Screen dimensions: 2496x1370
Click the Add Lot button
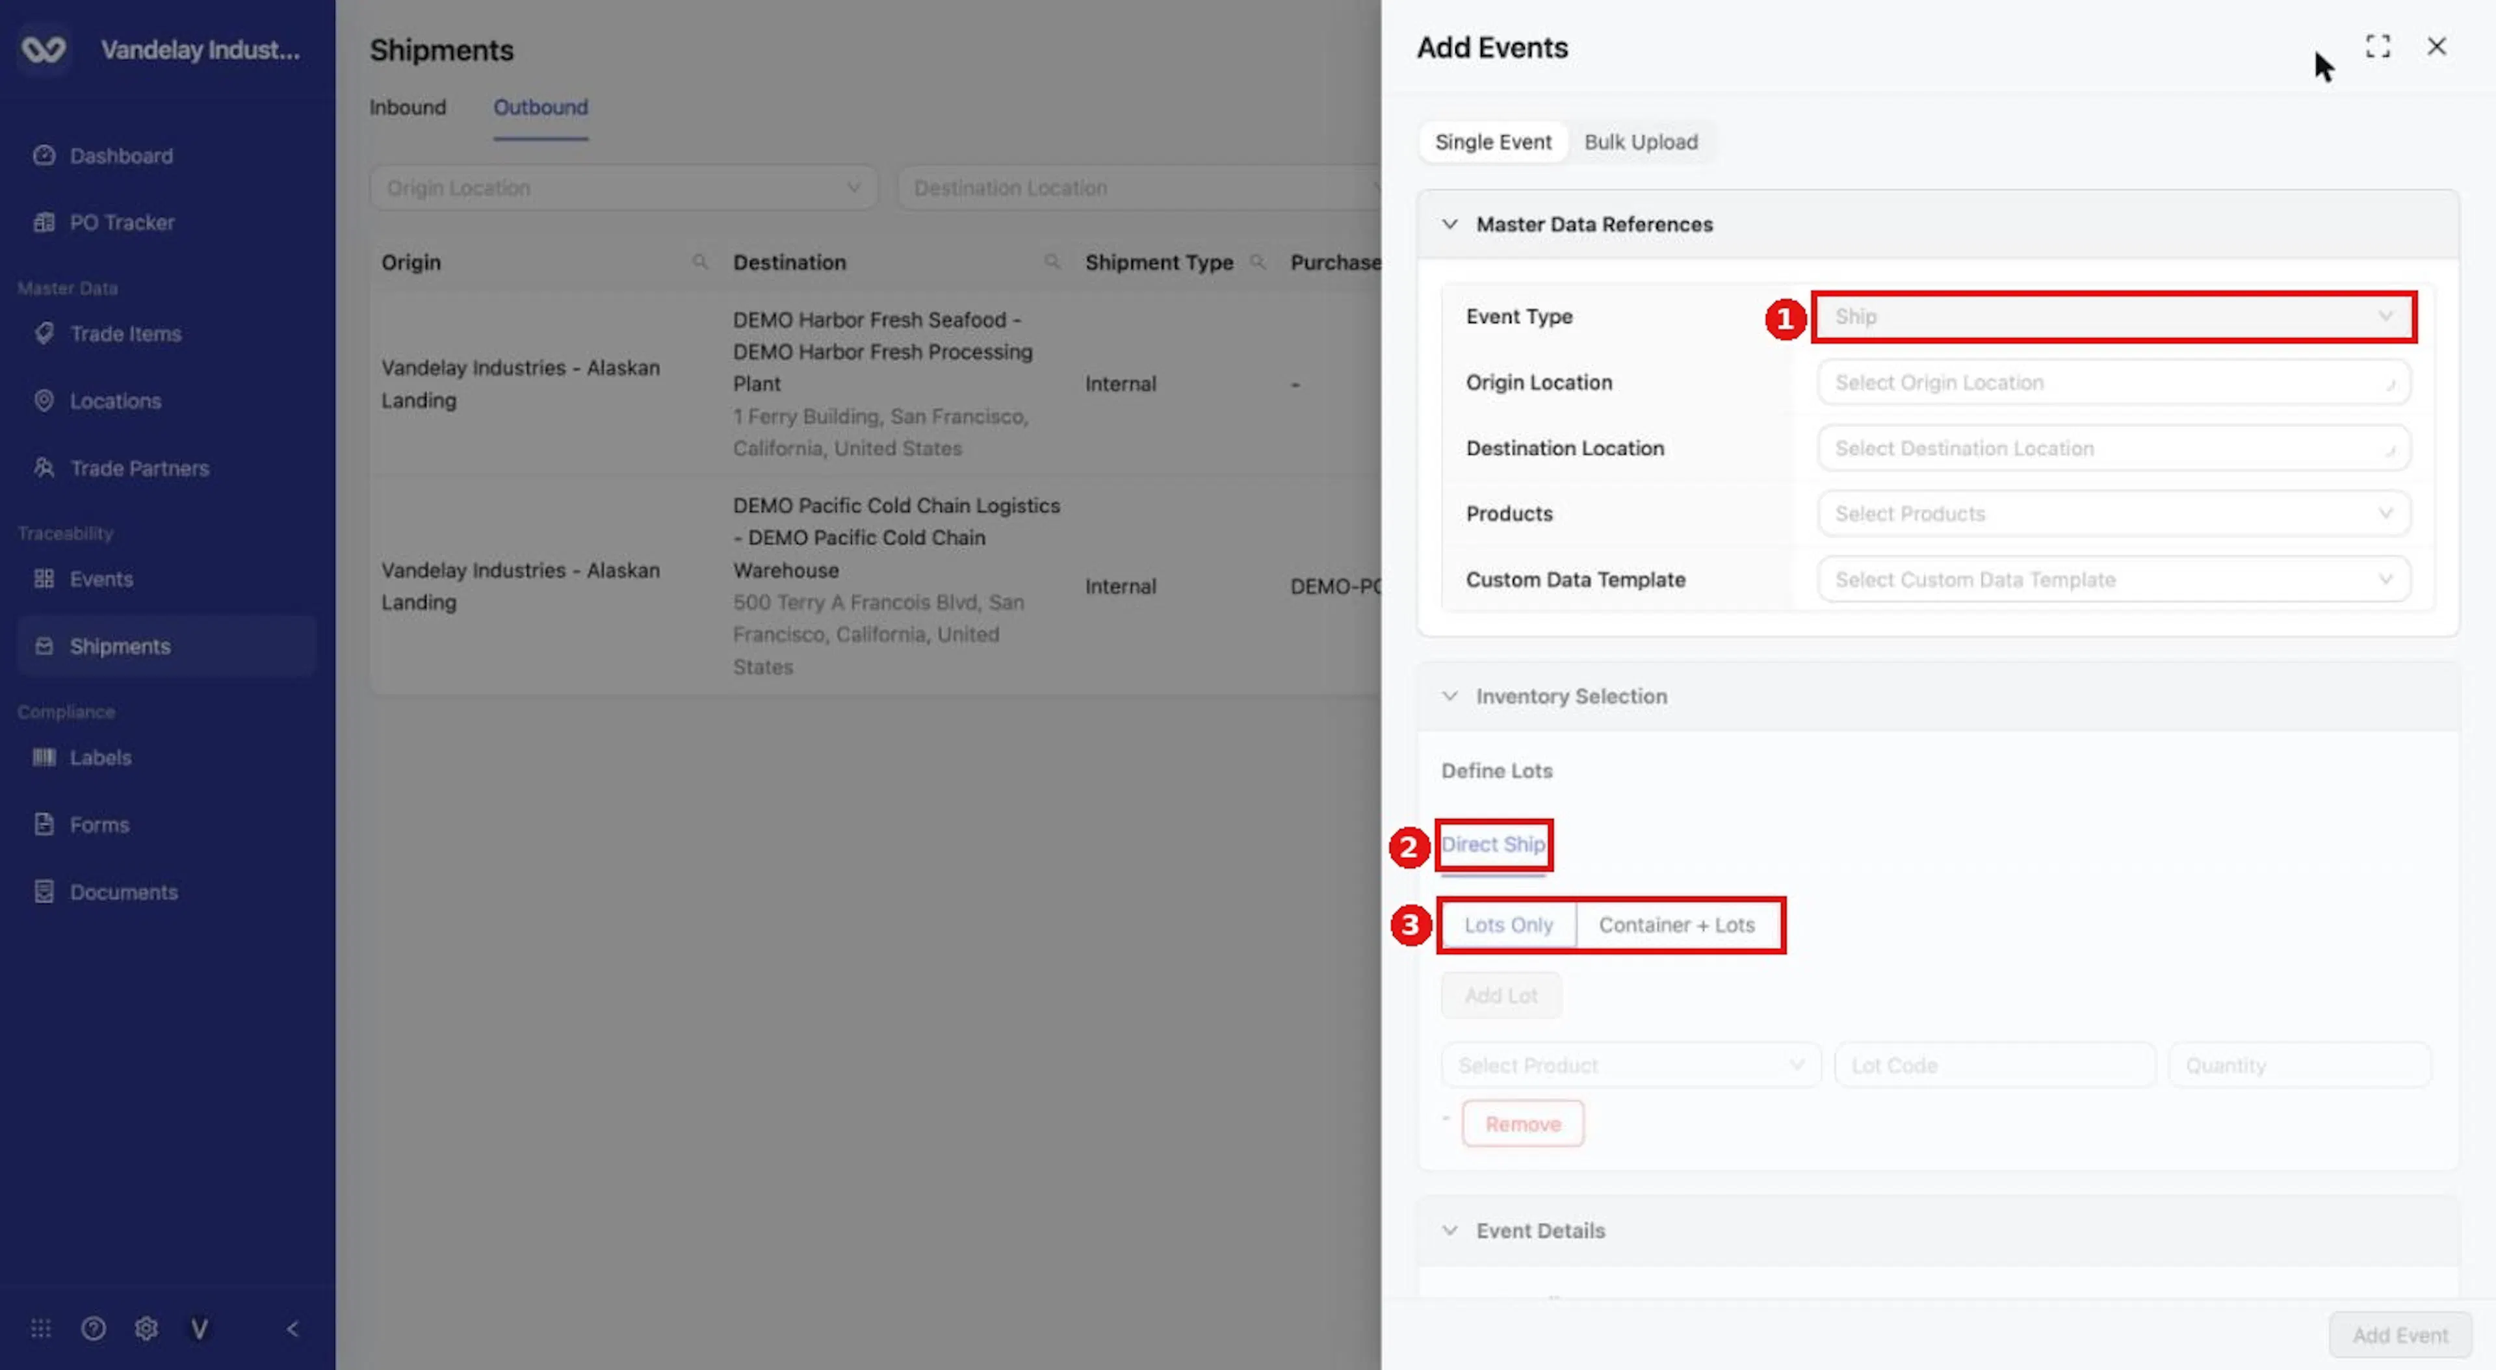[1501, 995]
